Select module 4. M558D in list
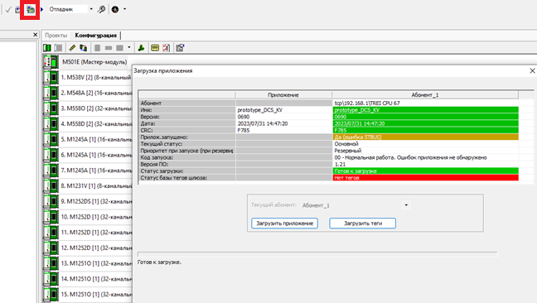 [97, 124]
